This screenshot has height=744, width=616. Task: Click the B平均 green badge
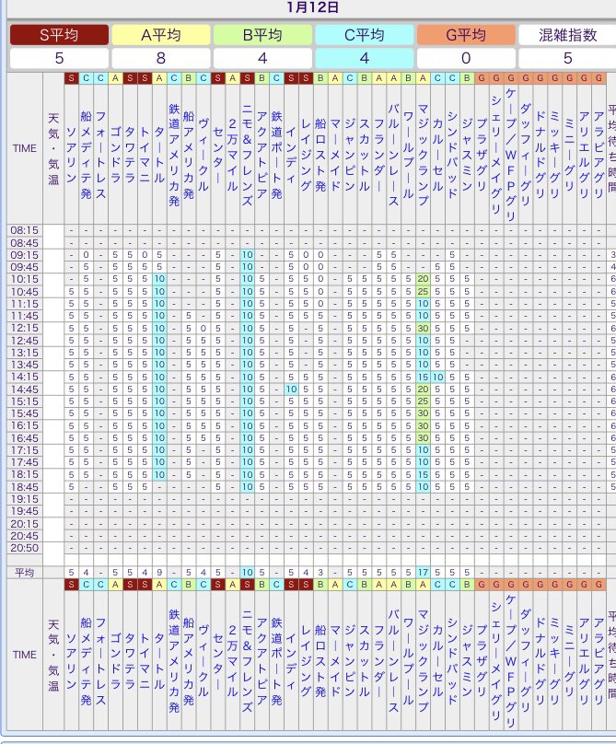(x=262, y=35)
